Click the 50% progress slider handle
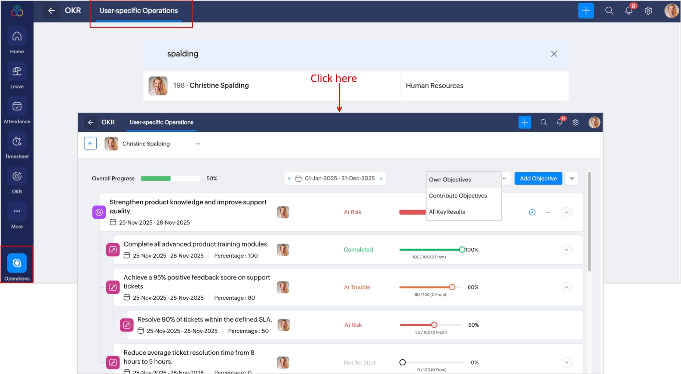Image resolution: width=681 pixels, height=374 pixels. pos(434,325)
